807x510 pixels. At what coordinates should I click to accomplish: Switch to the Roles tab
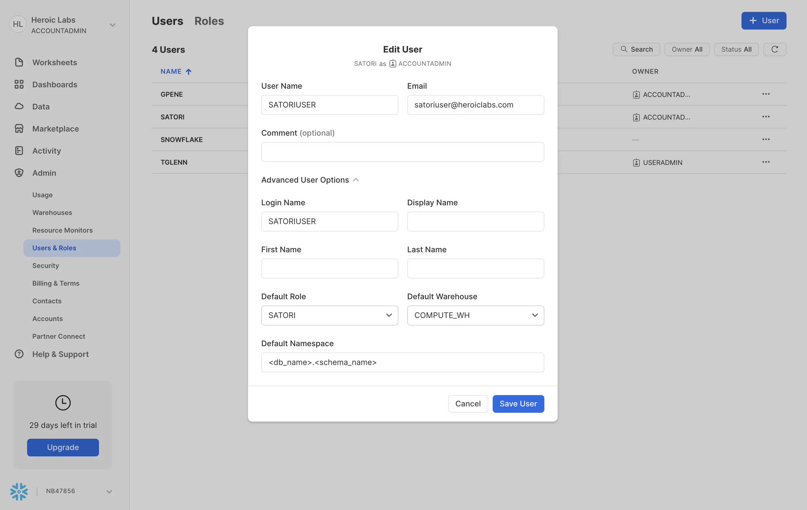pos(209,21)
